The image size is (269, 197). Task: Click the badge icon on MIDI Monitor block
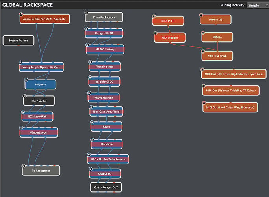[x=156, y=33]
